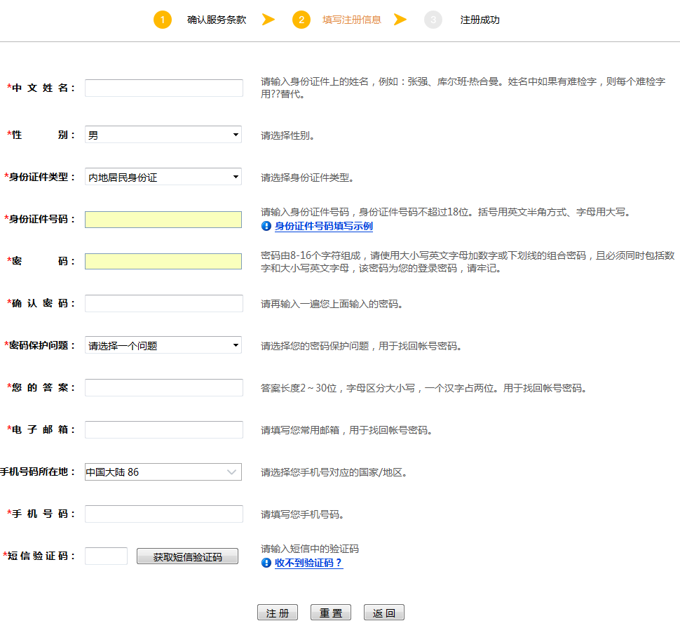The image size is (680, 628).
Task: Click the 电子邮箱 email input field
Action: click(163, 429)
